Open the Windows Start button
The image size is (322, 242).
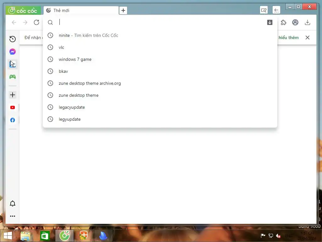(x=8, y=236)
